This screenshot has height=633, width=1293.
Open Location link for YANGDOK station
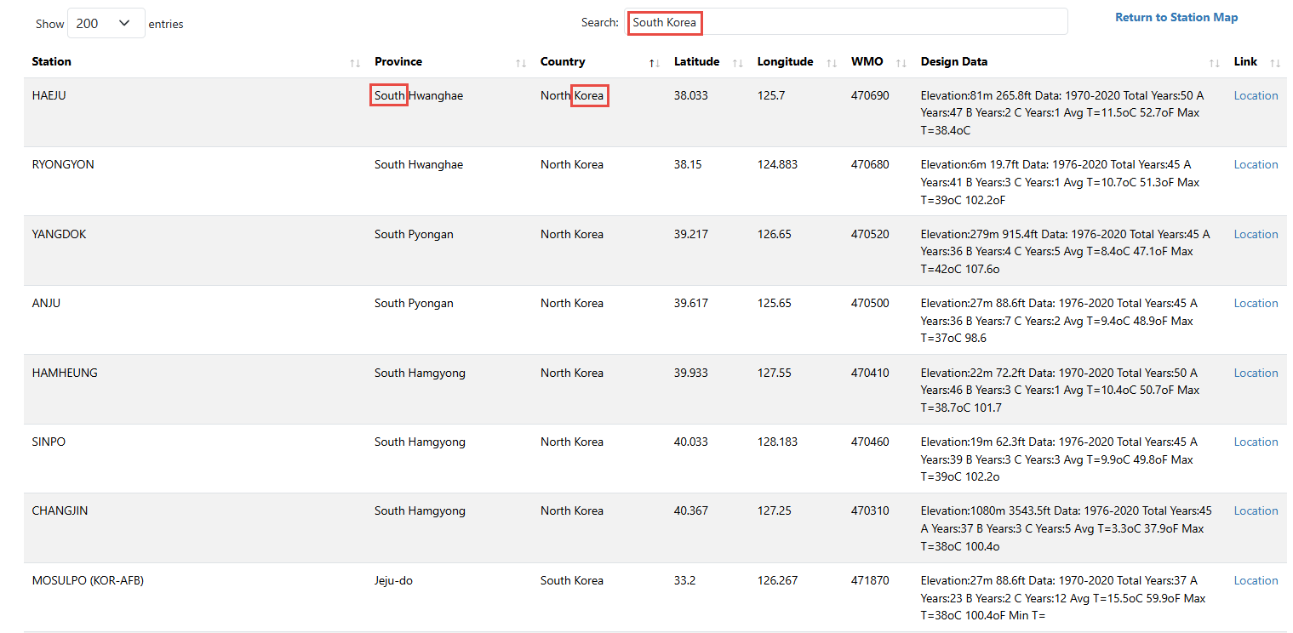coord(1256,235)
